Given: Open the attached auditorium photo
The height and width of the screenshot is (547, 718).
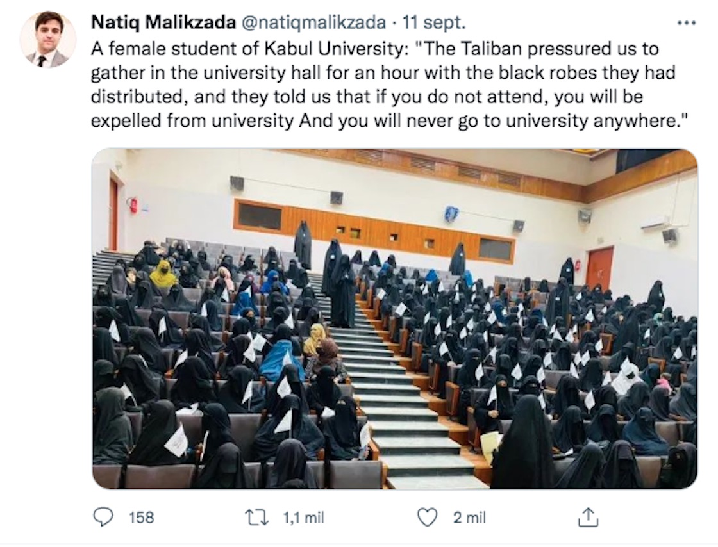Looking at the screenshot, I should pyautogui.click(x=394, y=319).
